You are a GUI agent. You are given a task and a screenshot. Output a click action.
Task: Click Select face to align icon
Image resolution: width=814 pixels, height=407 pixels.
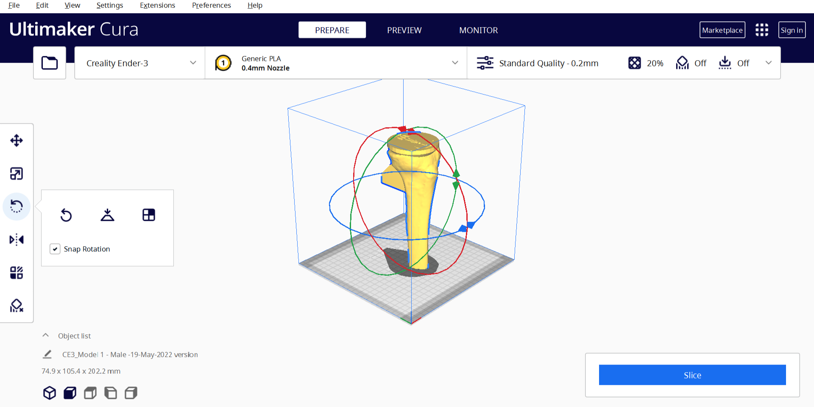148,215
